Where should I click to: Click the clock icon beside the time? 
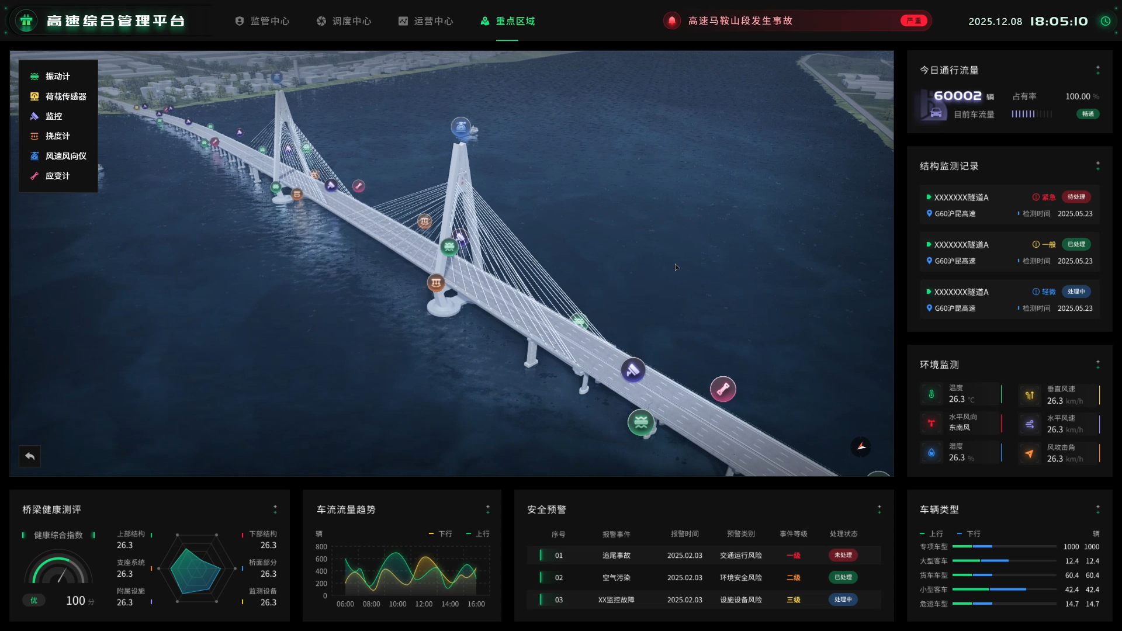point(1106,21)
